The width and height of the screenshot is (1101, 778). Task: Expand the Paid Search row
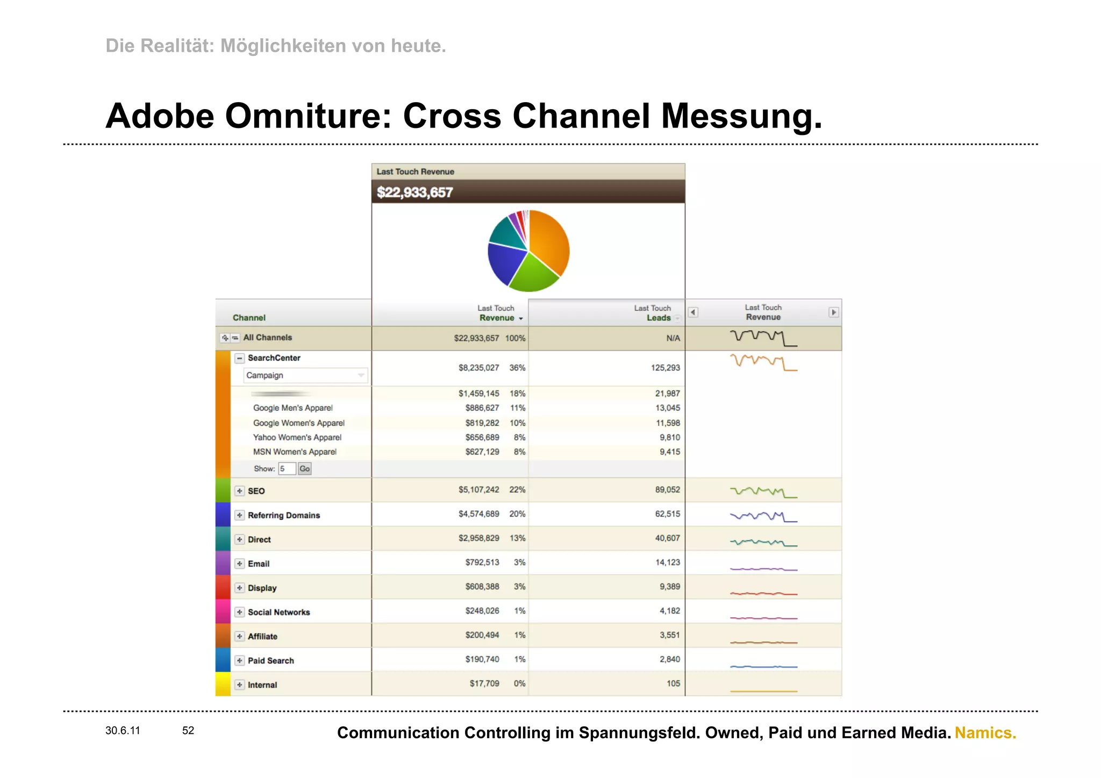[240, 660]
